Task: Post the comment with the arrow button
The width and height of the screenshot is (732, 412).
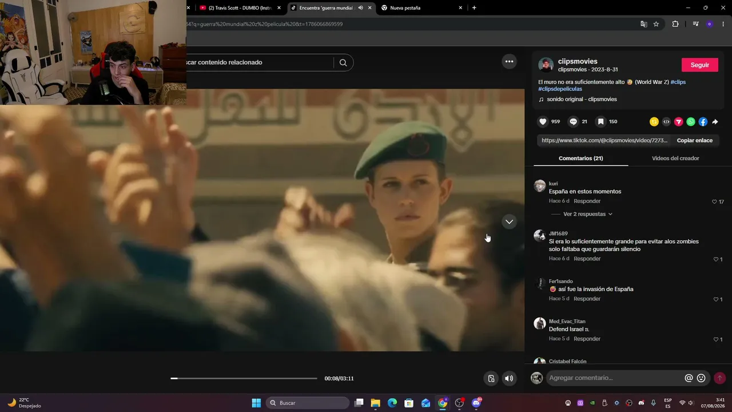Action: tap(719, 378)
